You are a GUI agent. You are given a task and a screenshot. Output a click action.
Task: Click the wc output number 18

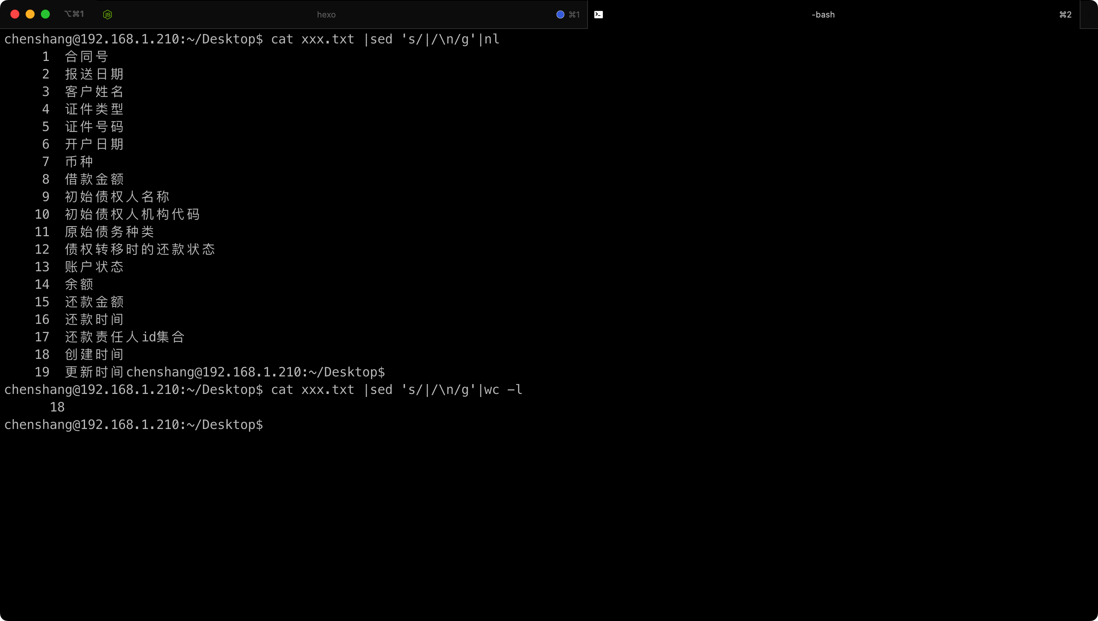click(x=57, y=407)
